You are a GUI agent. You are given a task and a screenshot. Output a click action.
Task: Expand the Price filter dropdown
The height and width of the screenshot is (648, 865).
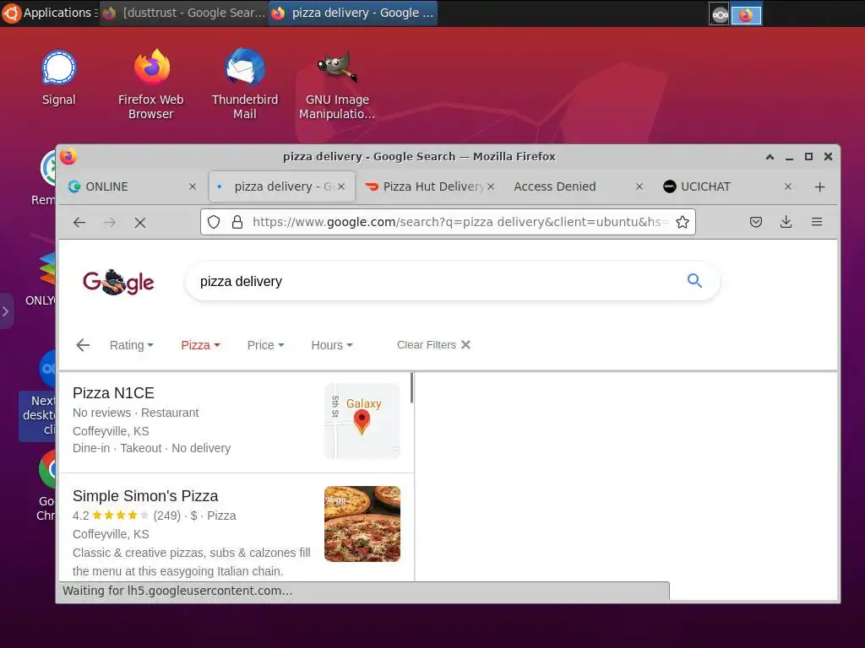265,345
